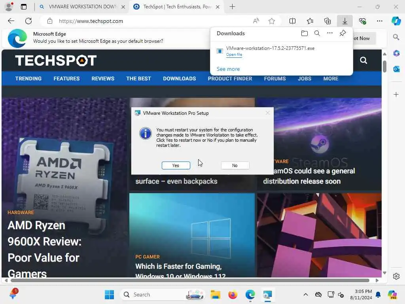This screenshot has width=405, height=304.
Task: Open THE BEST in TechSpot navigation
Action: click(139, 79)
